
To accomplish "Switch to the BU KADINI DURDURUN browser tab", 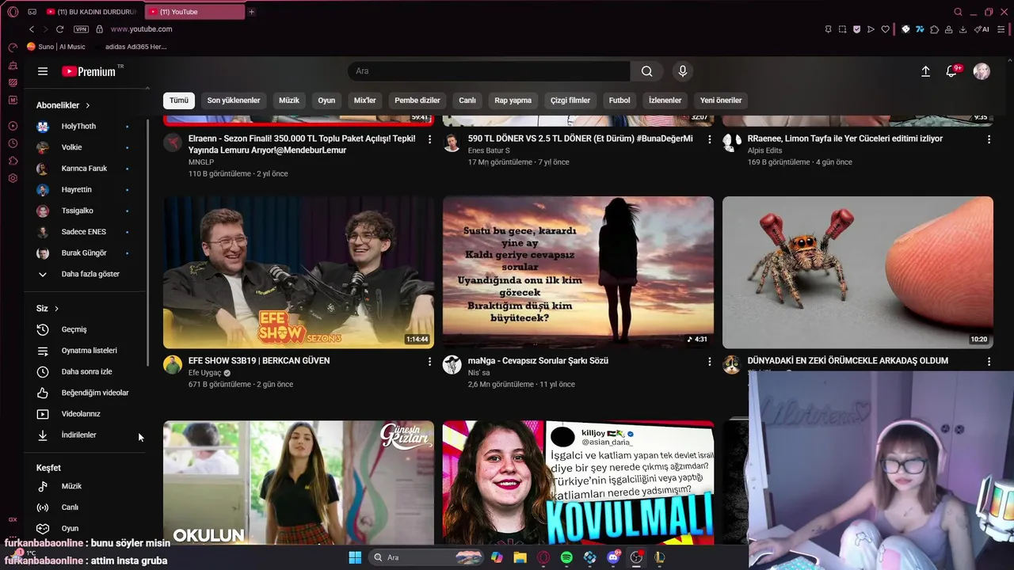I will [91, 12].
